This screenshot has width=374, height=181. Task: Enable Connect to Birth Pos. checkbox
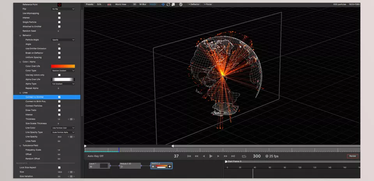[x=59, y=101]
